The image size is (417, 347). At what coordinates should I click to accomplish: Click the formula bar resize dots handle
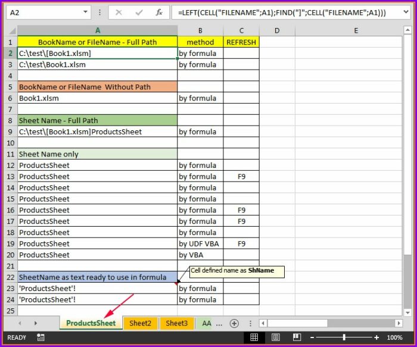(x=99, y=12)
